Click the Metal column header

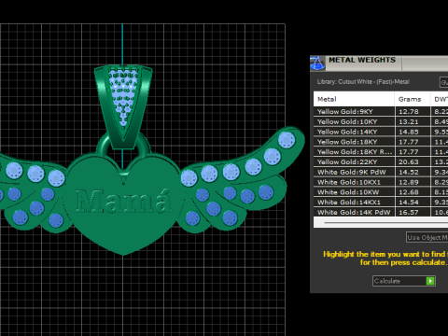354,99
